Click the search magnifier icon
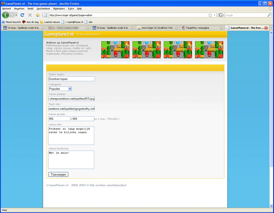 point(269,15)
